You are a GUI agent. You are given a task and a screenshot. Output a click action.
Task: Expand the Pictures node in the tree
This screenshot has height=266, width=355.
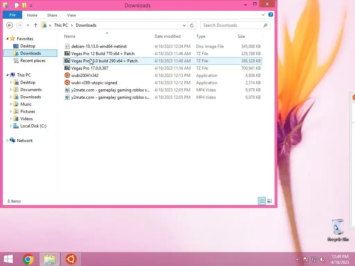tap(11, 111)
